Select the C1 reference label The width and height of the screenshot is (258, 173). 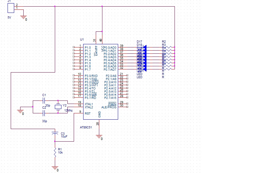point(44,95)
